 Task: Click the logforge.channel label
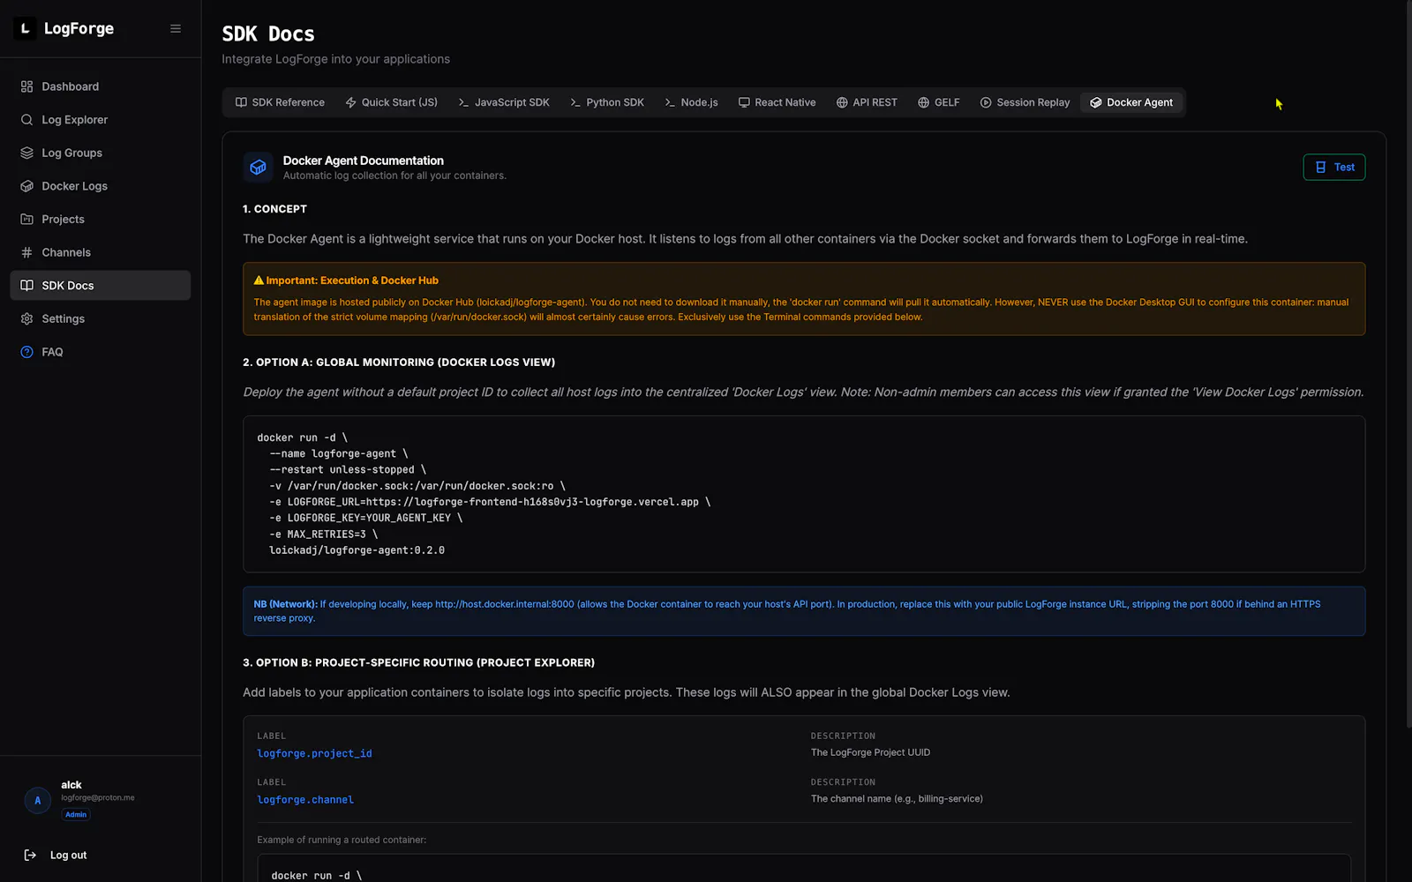(305, 800)
